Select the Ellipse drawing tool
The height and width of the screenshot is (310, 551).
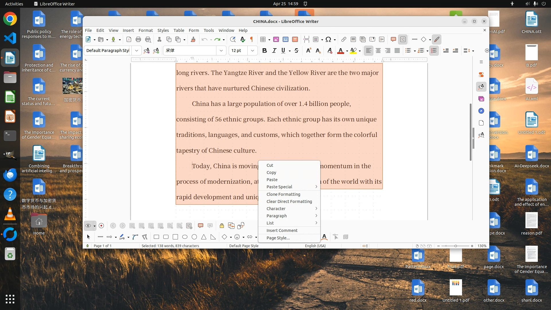click(185, 237)
